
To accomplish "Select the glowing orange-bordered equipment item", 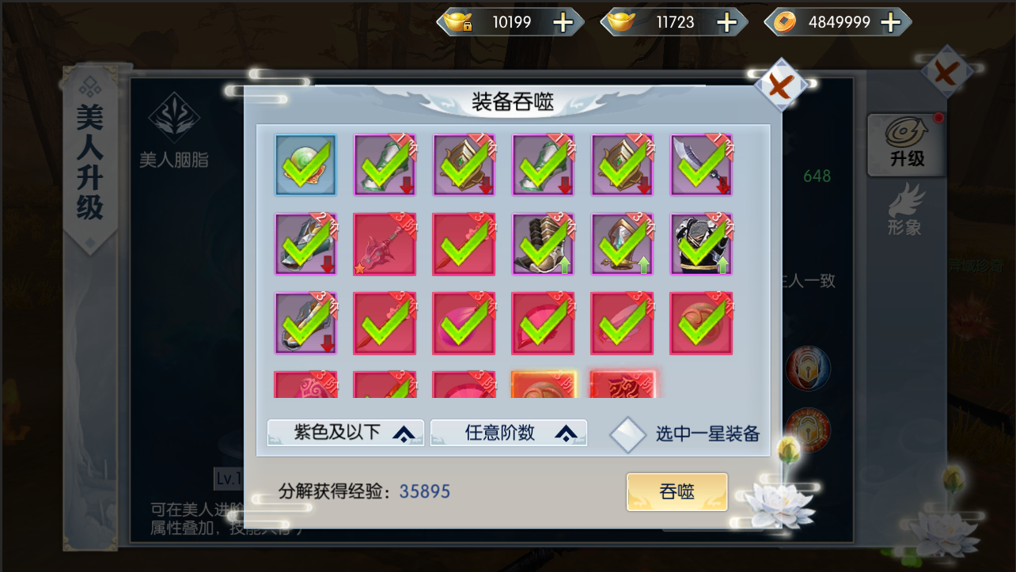I will click(x=543, y=384).
